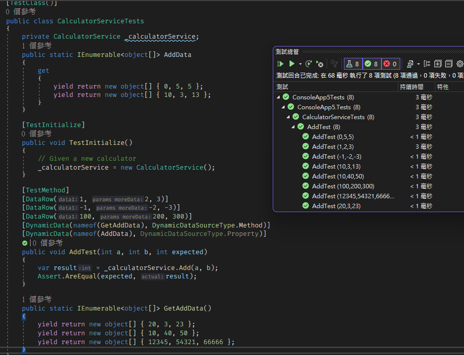
Task: Open Test Explorer settings gear
Action: pyautogui.click(x=460, y=64)
